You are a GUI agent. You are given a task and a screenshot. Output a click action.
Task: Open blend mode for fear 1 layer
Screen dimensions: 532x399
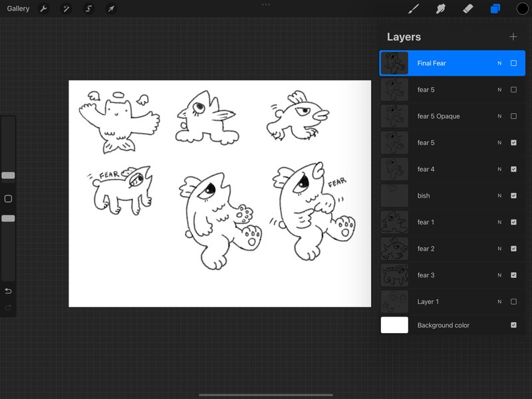pos(499,222)
